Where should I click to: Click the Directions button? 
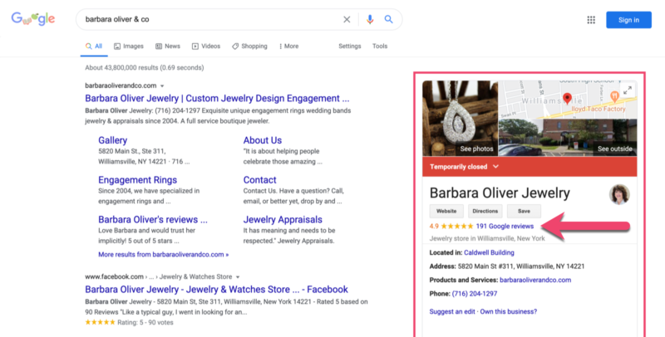click(485, 211)
